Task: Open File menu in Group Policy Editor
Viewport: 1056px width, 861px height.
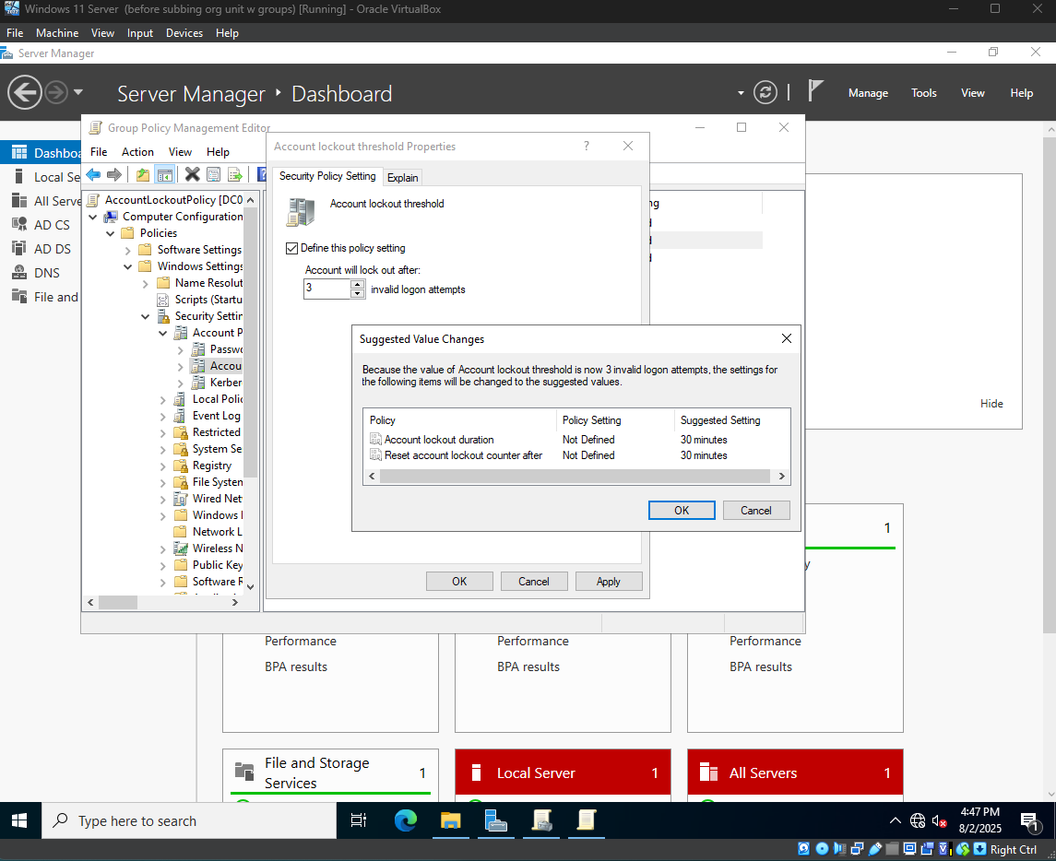Action: point(99,151)
